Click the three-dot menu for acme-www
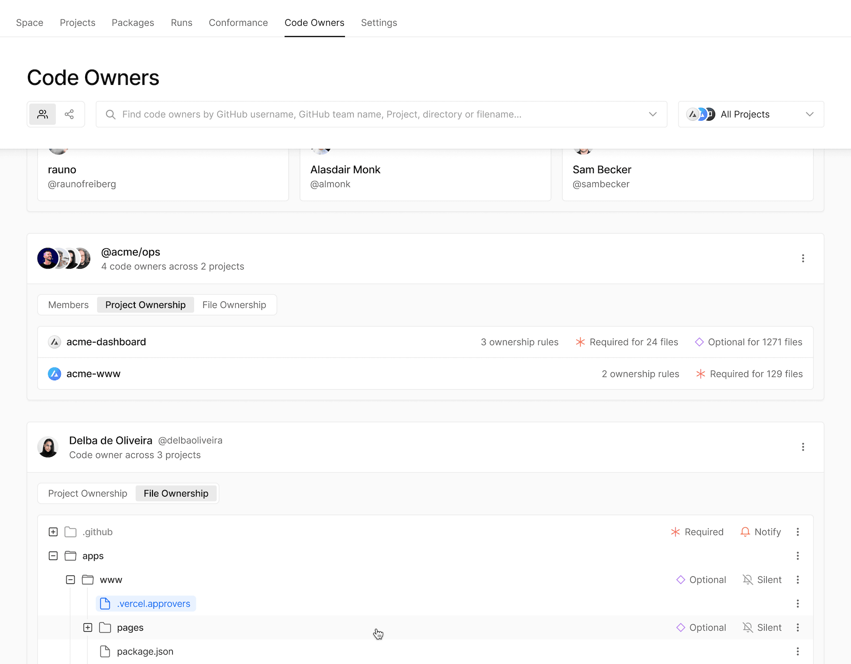851x664 pixels. 803,374
